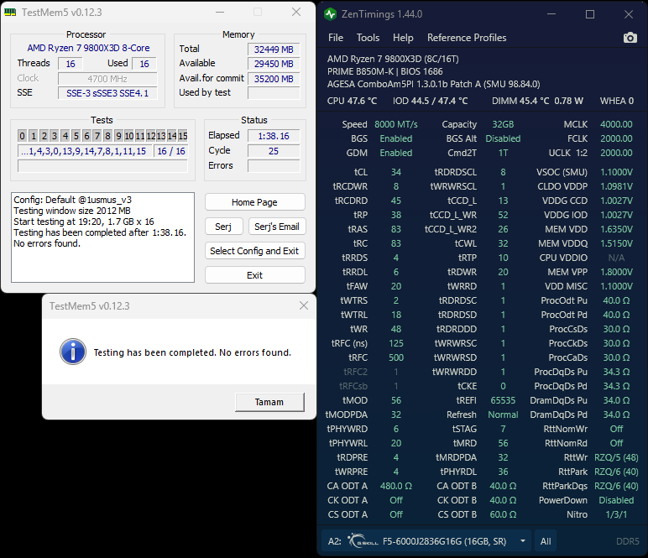Click the Threads count field

coord(71,64)
